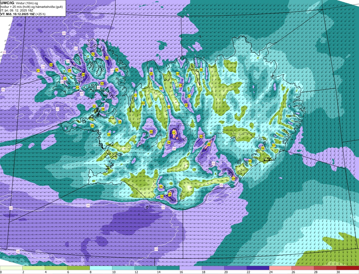Click the yellow 39 max gust label
This screenshot has height=274, width=359.
point(233,178)
